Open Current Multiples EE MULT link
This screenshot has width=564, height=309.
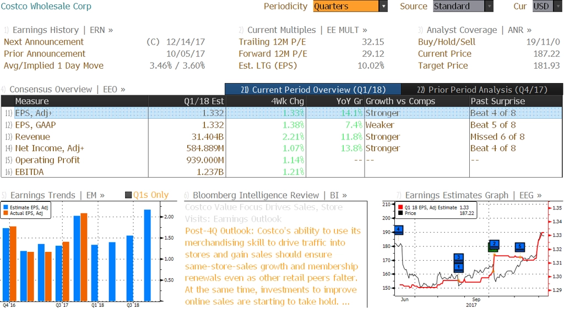(307, 30)
